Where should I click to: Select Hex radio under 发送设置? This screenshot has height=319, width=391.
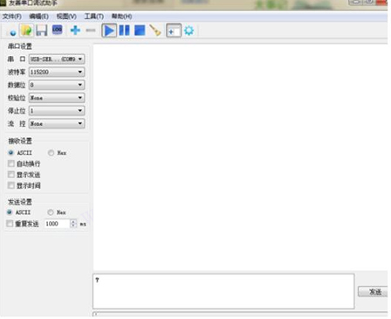pyautogui.click(x=51, y=212)
